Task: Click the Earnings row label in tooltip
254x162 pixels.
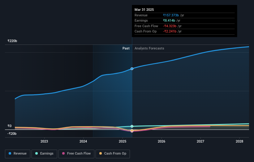Action: point(141,20)
